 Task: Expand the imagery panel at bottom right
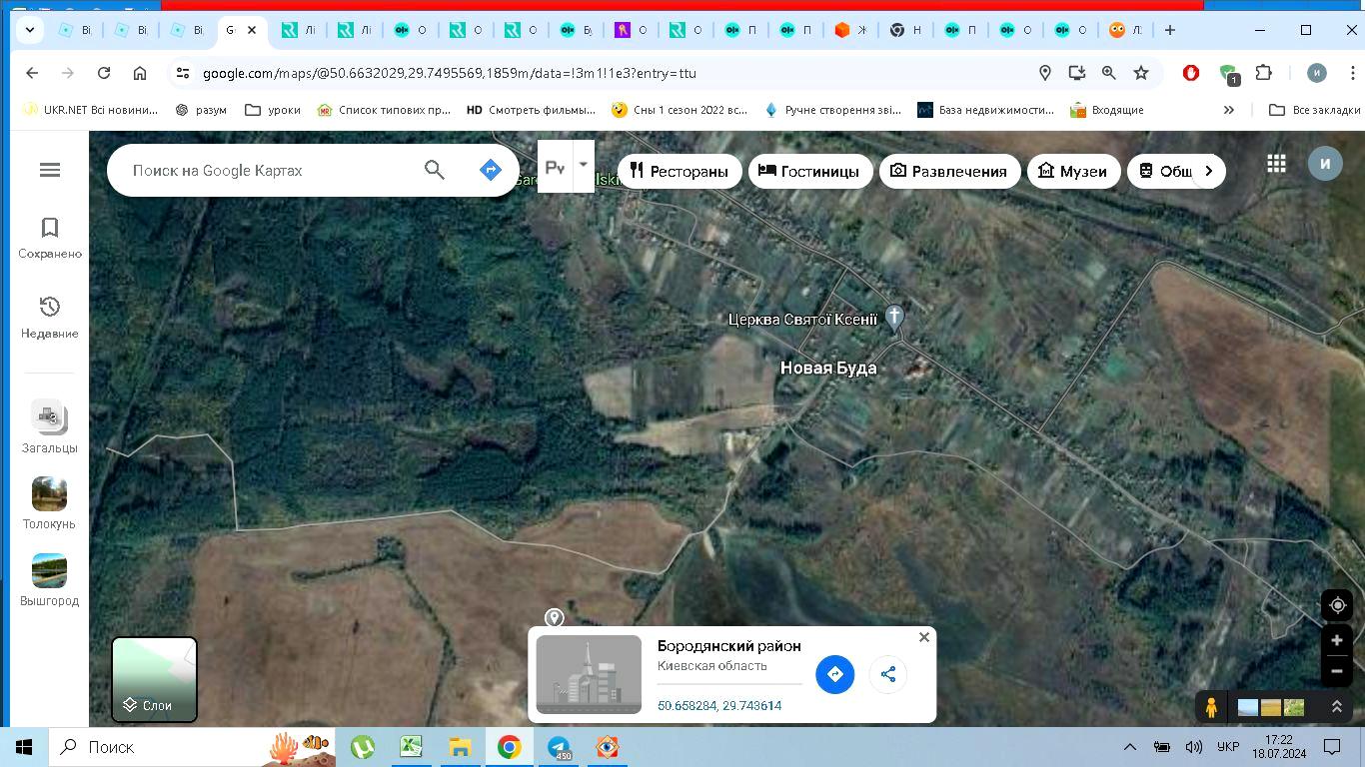coord(1336,707)
